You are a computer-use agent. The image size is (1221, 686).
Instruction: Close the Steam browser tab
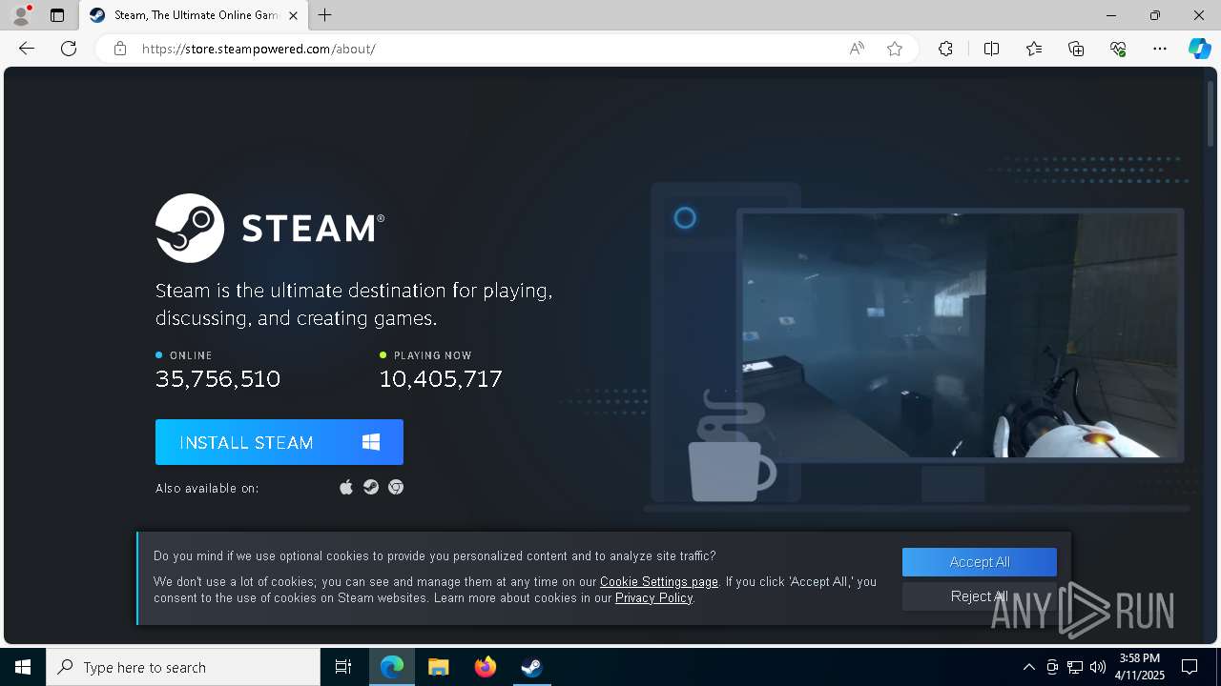(x=293, y=15)
